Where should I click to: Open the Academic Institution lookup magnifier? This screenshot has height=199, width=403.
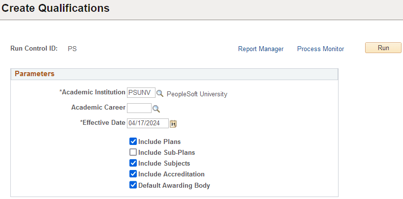coord(160,93)
